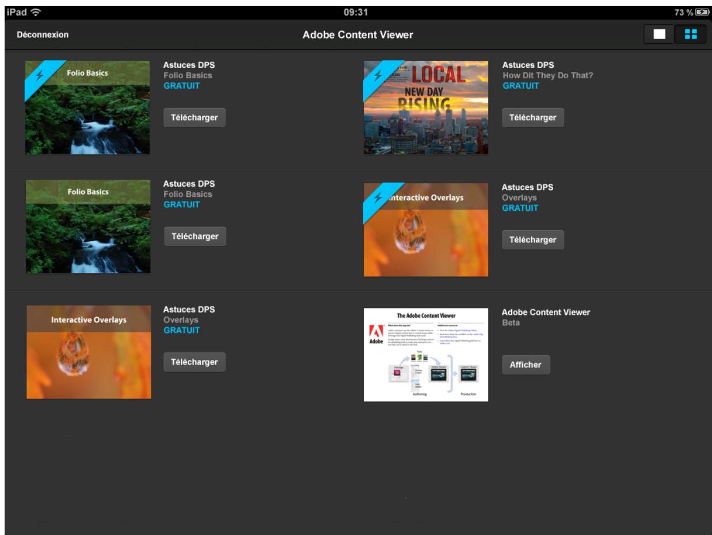Screen dimensions: 712x535
Task: Select the blue grid view icon
Action: 690,35
